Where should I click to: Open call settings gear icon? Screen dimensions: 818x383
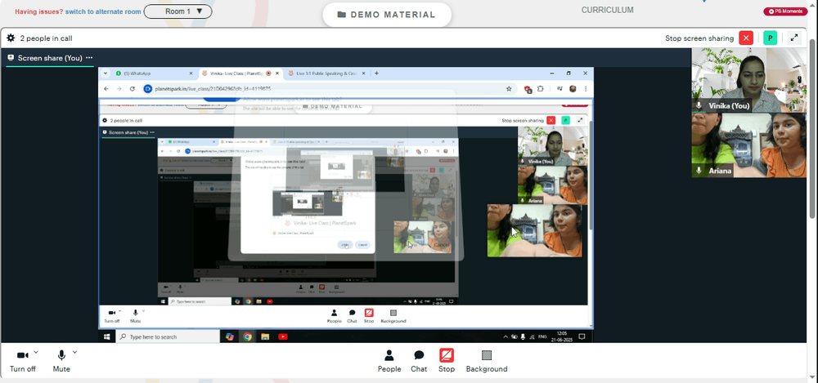click(11, 38)
